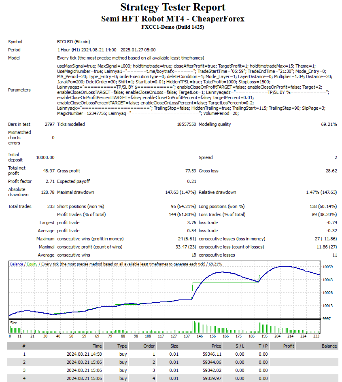Select the profit trades value "144 (61.80%)"
This screenshot has width=342, height=382.
point(183,214)
